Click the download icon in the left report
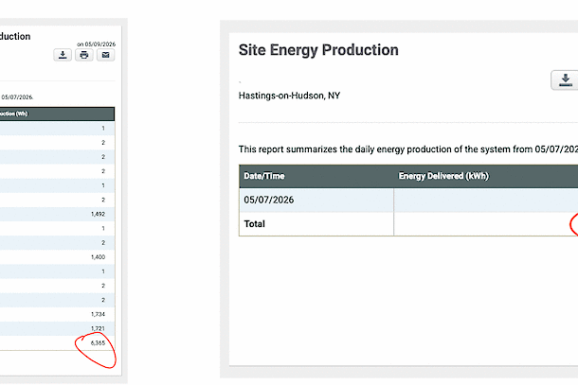The width and height of the screenshot is (578, 385). [x=63, y=55]
